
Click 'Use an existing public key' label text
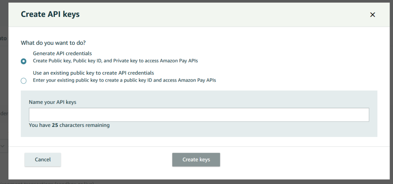pos(93,73)
